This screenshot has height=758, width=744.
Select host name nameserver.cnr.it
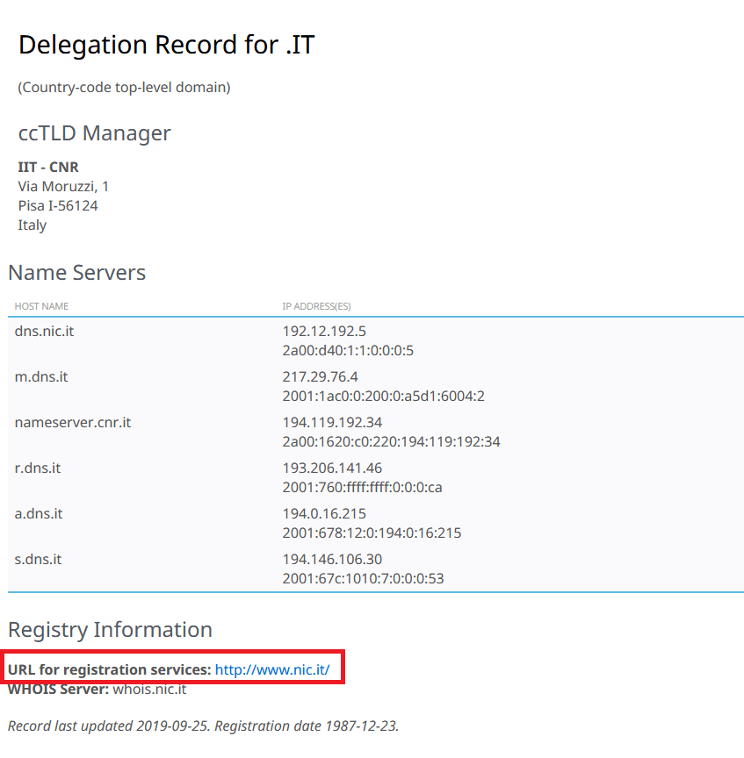pyautogui.click(x=73, y=422)
